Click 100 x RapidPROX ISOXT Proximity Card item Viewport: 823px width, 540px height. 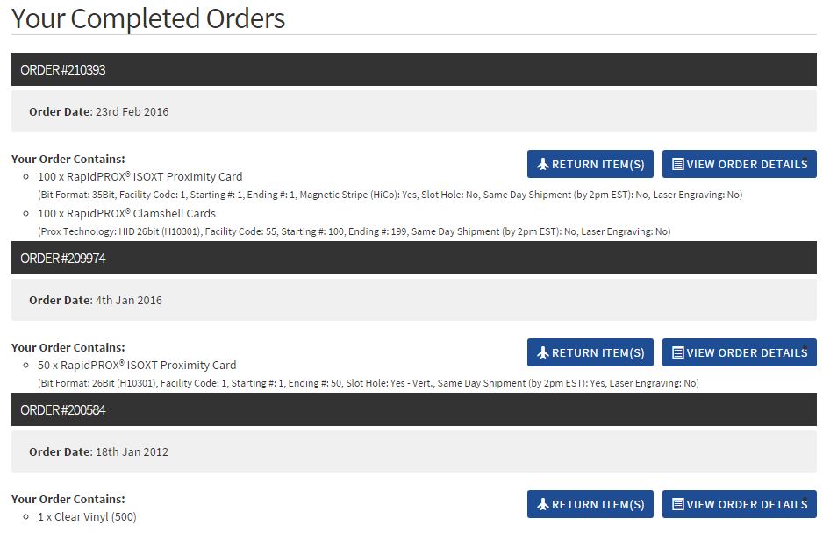pos(140,176)
